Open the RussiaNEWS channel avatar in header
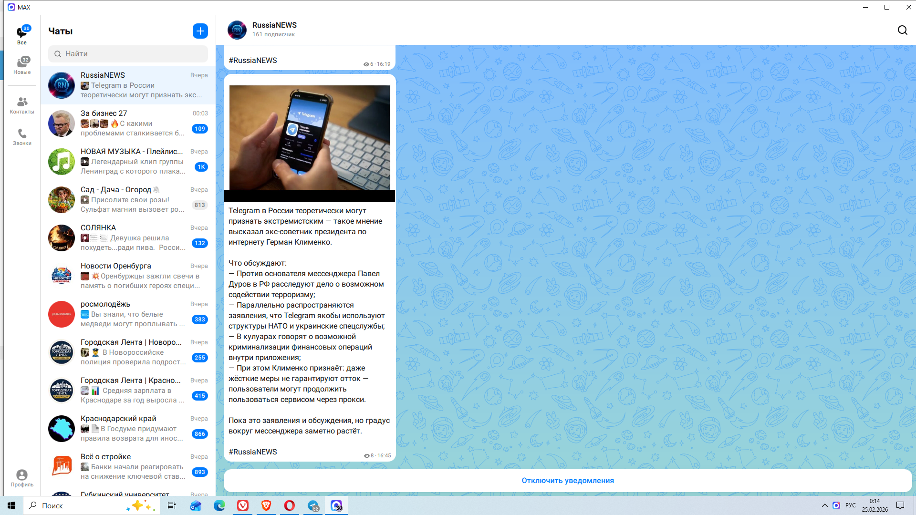This screenshot has width=916, height=515. point(237,30)
